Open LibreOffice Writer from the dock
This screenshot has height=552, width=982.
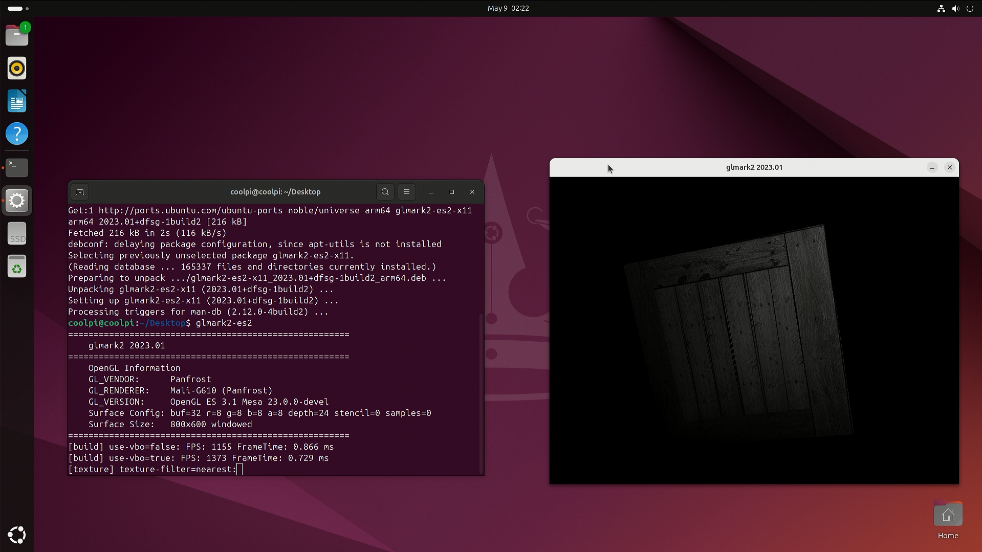tap(17, 101)
